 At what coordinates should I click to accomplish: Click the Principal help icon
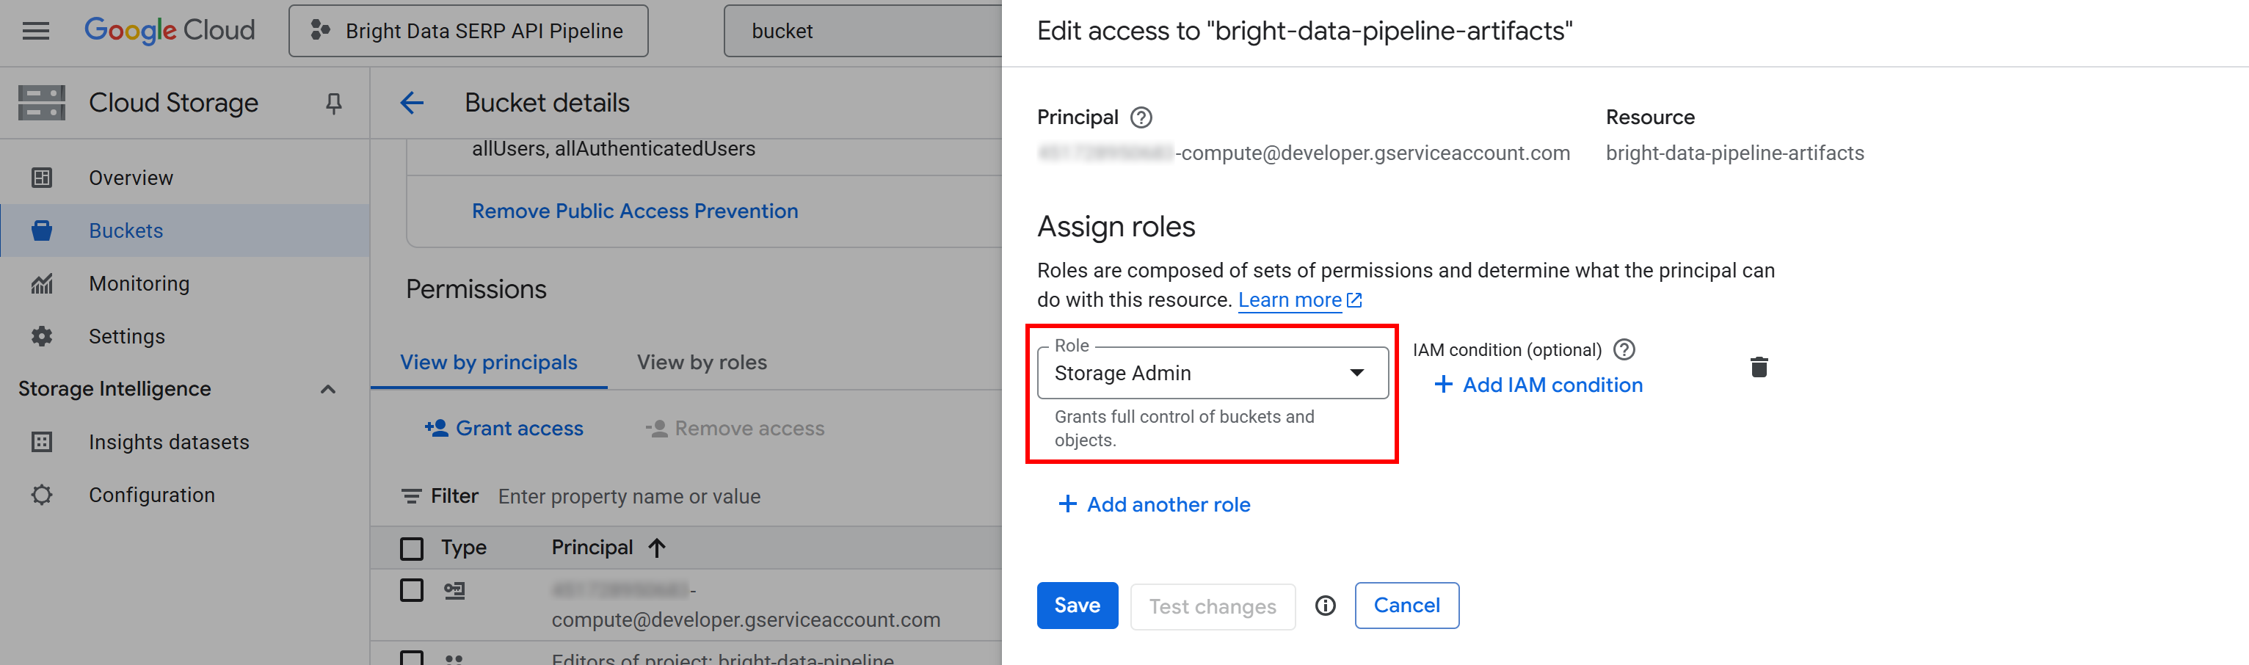[1144, 117]
